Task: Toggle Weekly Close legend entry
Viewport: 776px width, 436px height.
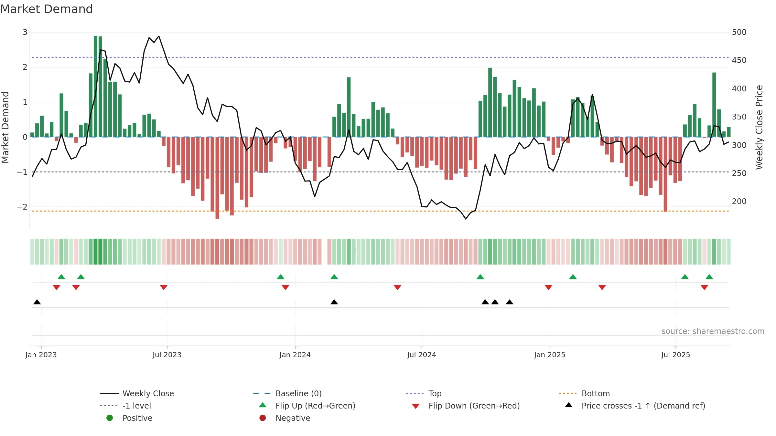Action: [137, 393]
